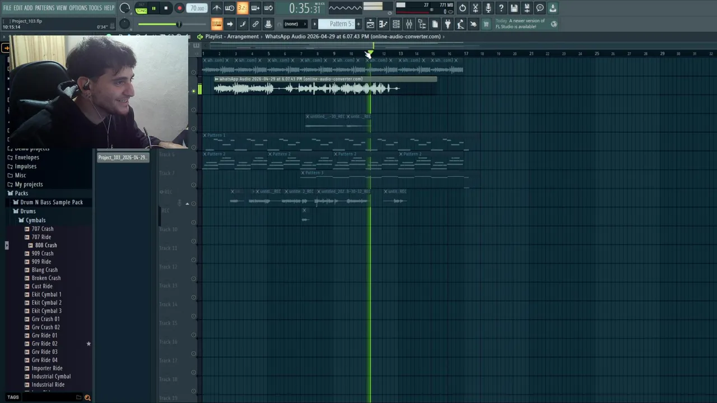
Task: Click the download content library icon
Action: (x=553, y=8)
